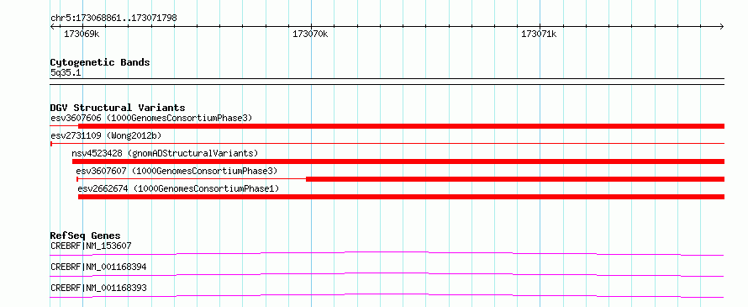748x307 pixels.
Task: Open the esv3607607 variant label
Action: [x=176, y=171]
